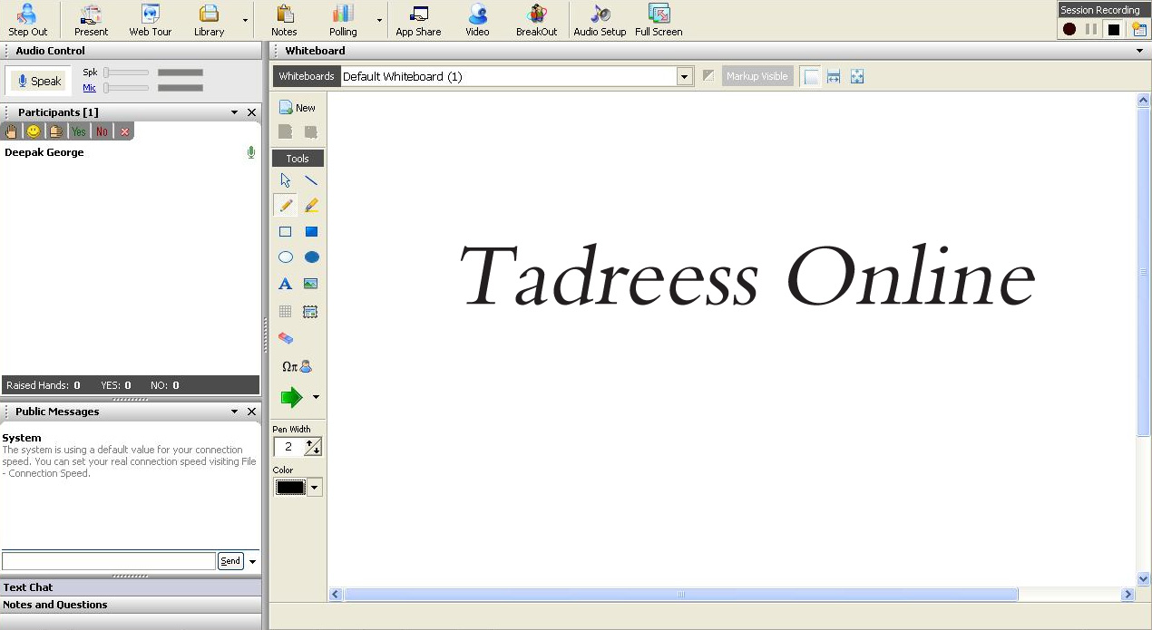Open Audio Setup
The image size is (1152, 630).
click(600, 20)
